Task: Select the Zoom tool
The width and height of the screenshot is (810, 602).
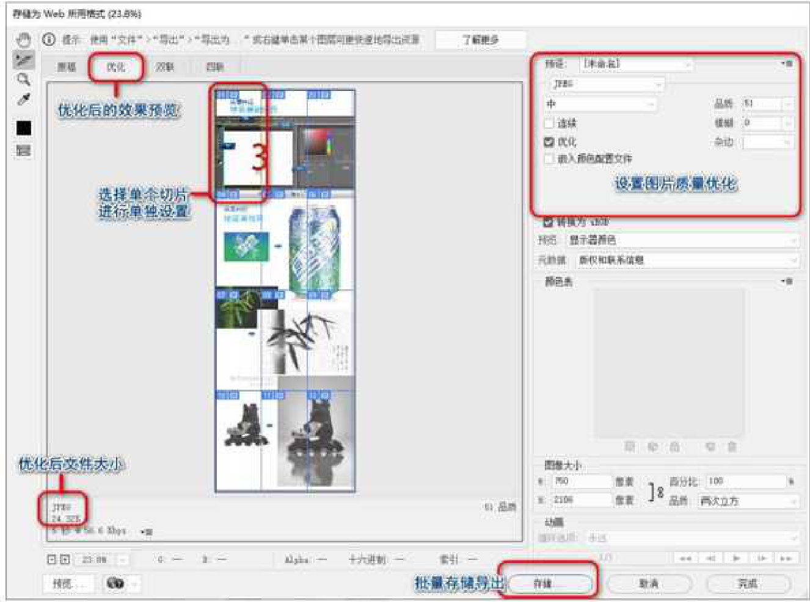Action: pyautogui.click(x=23, y=79)
